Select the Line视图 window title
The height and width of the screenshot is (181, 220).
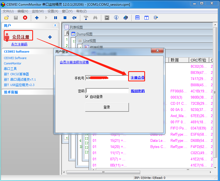point(89,41)
